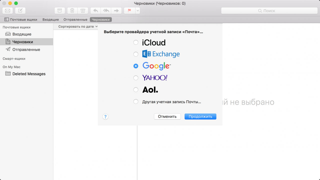Click the red Flag toolbar icon

(129, 11)
